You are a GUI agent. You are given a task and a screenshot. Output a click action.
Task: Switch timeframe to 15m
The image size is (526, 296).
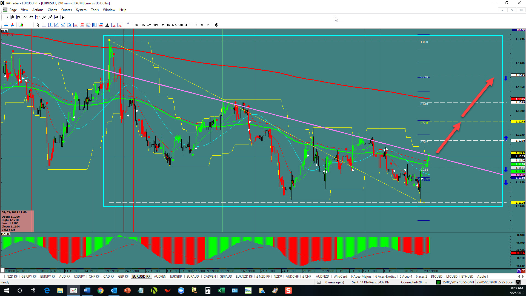tap(162, 25)
